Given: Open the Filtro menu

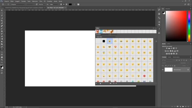Looking at the screenshot, I should (41, 1).
